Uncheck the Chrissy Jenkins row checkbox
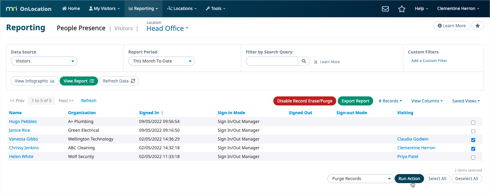490x194 pixels. click(473, 149)
